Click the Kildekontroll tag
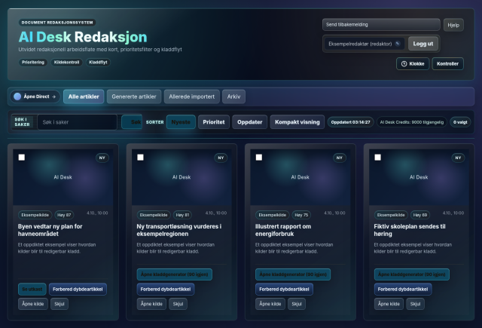482x328 pixels. click(66, 62)
